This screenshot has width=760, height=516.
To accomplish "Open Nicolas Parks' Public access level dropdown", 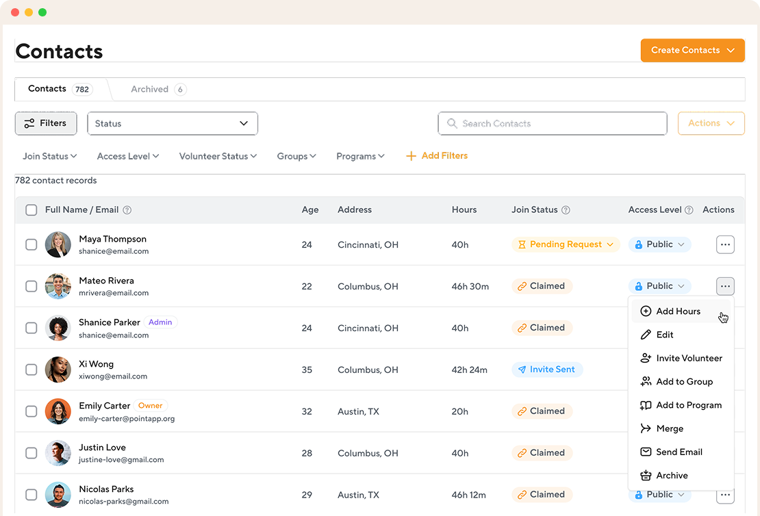I will [659, 495].
